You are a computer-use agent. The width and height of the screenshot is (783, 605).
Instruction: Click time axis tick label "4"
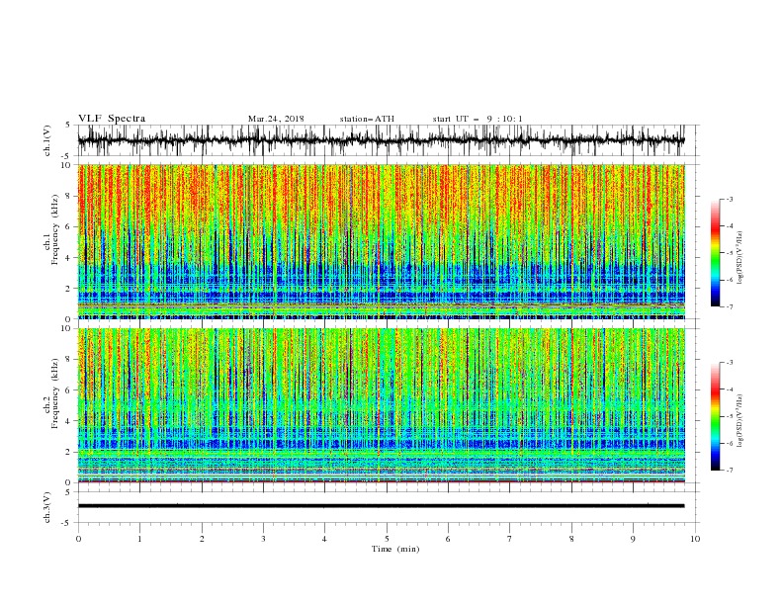pos(324,539)
